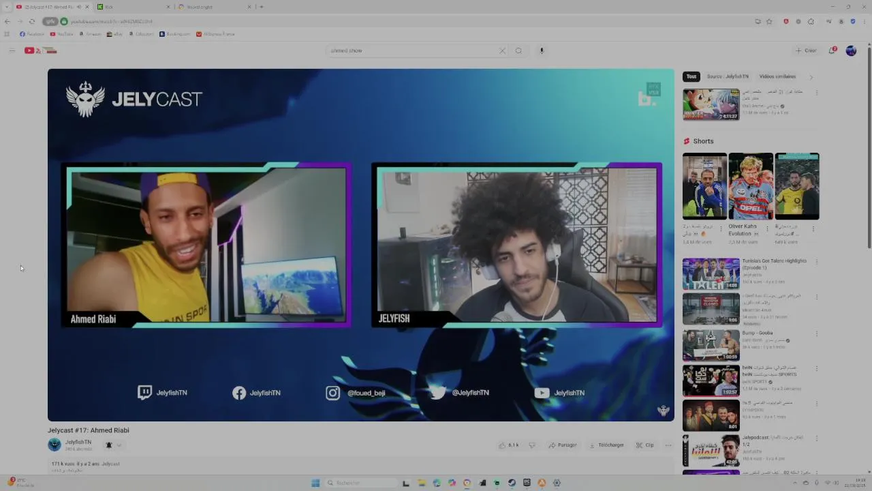Open the weather widget on taskbar

[x=20, y=483]
